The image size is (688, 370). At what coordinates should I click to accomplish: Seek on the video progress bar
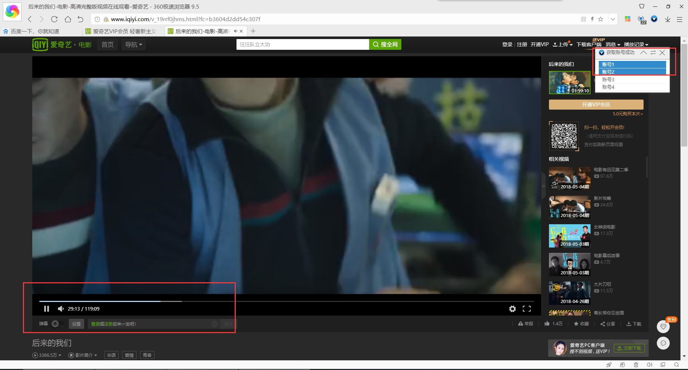coord(251,301)
